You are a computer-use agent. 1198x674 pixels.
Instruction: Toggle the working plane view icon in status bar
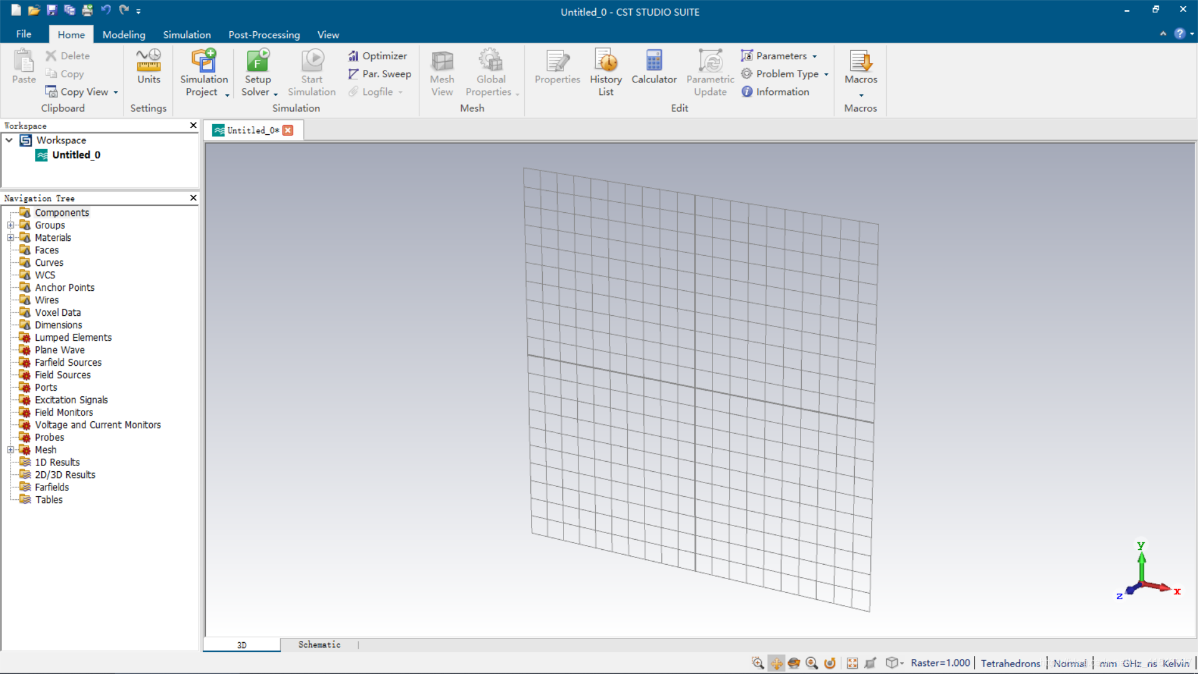870,663
